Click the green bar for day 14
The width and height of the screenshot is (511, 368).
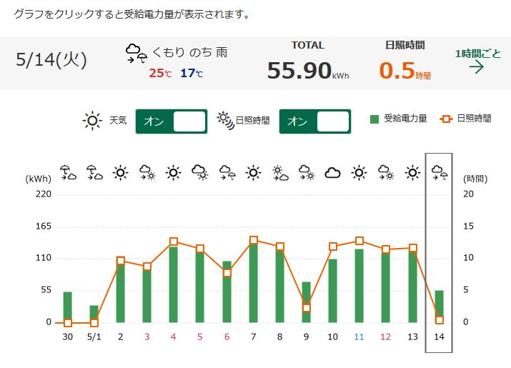pyautogui.click(x=440, y=307)
